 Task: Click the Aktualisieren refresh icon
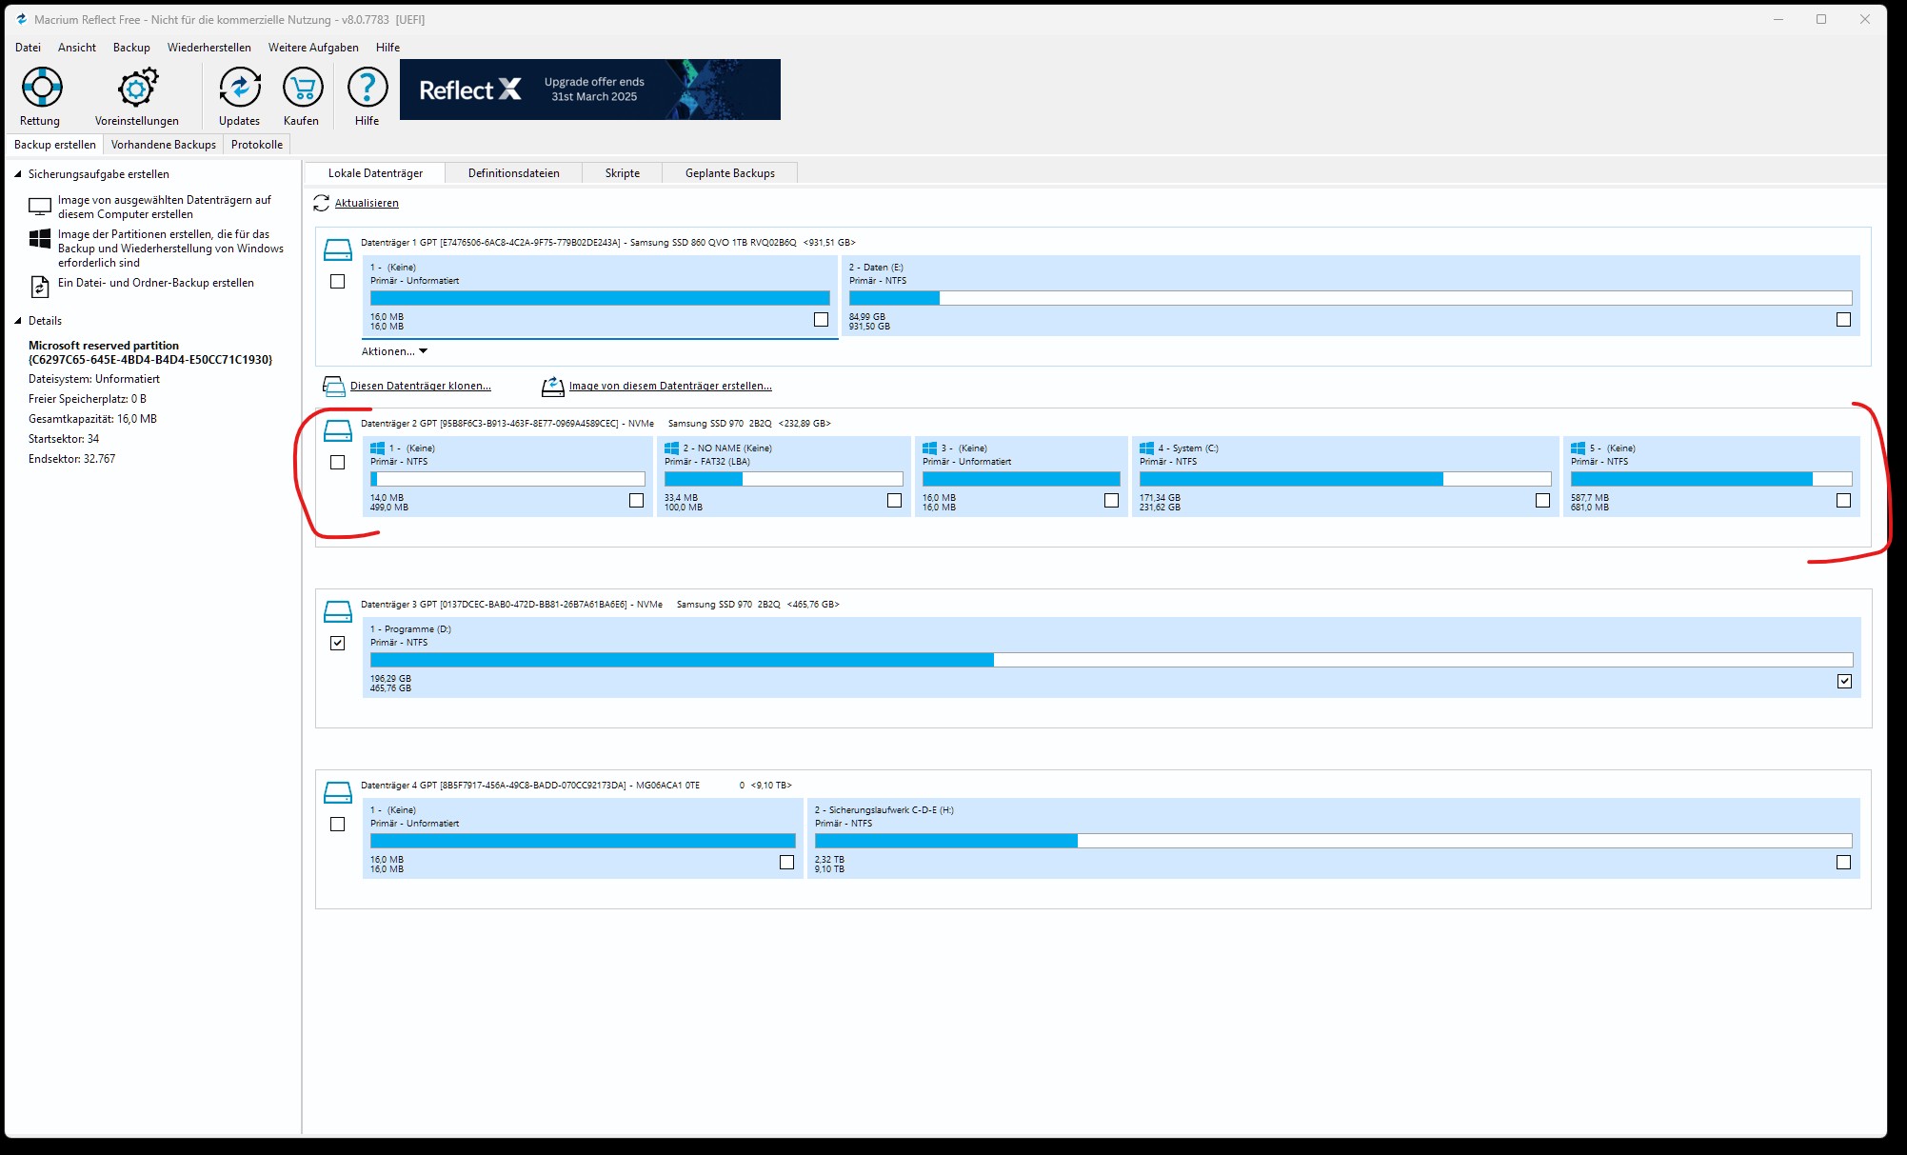pyautogui.click(x=321, y=203)
